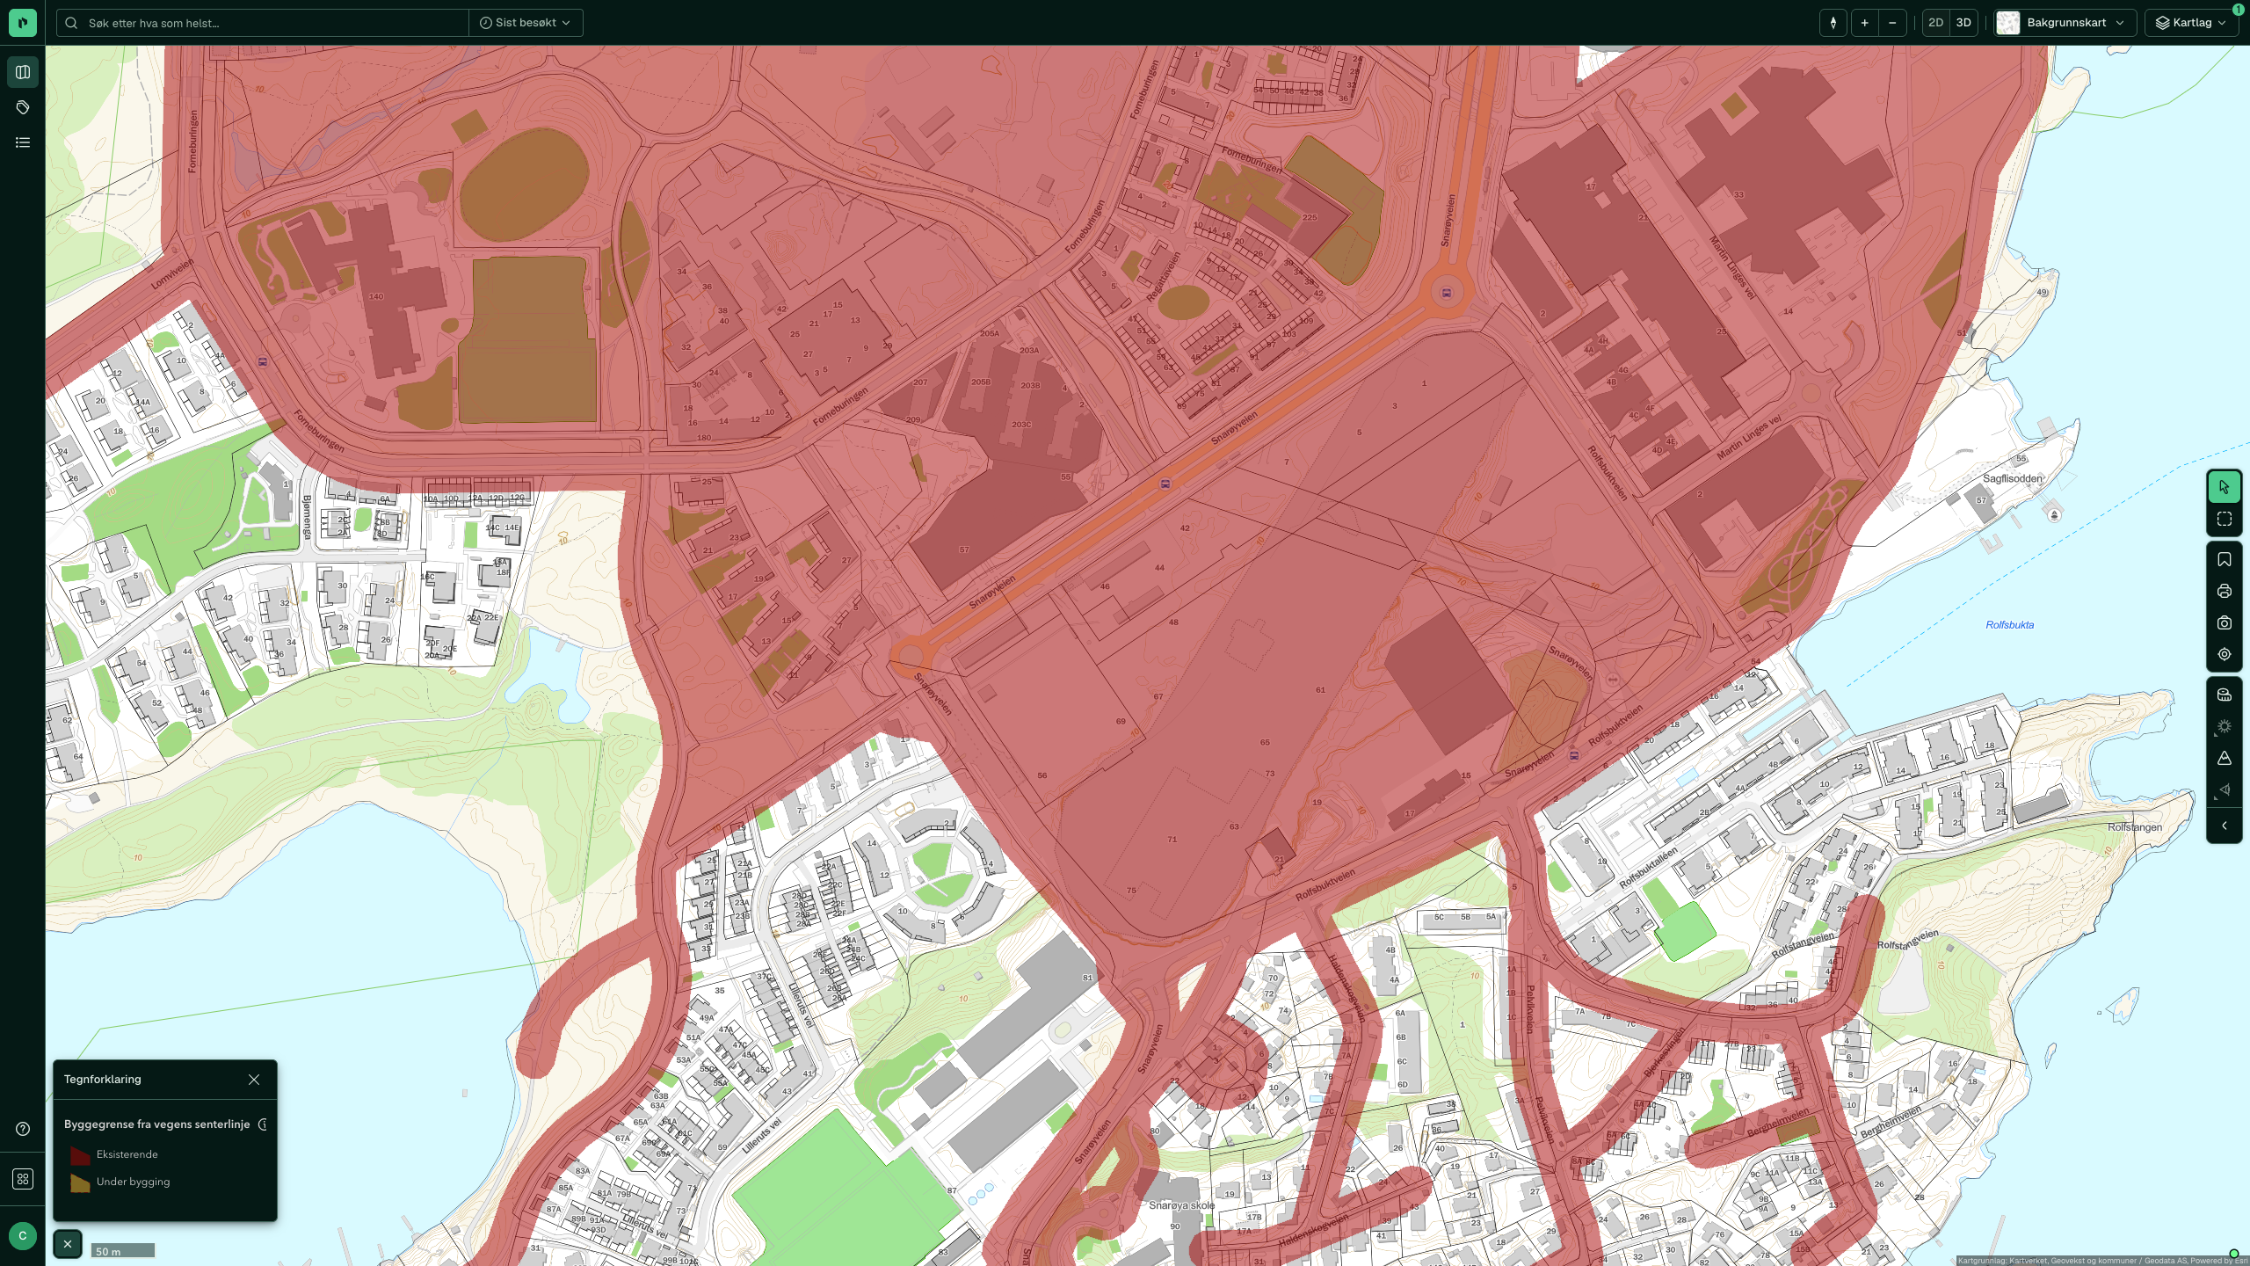Click the print map icon
This screenshot has height=1266, width=2250.
(x=2224, y=591)
